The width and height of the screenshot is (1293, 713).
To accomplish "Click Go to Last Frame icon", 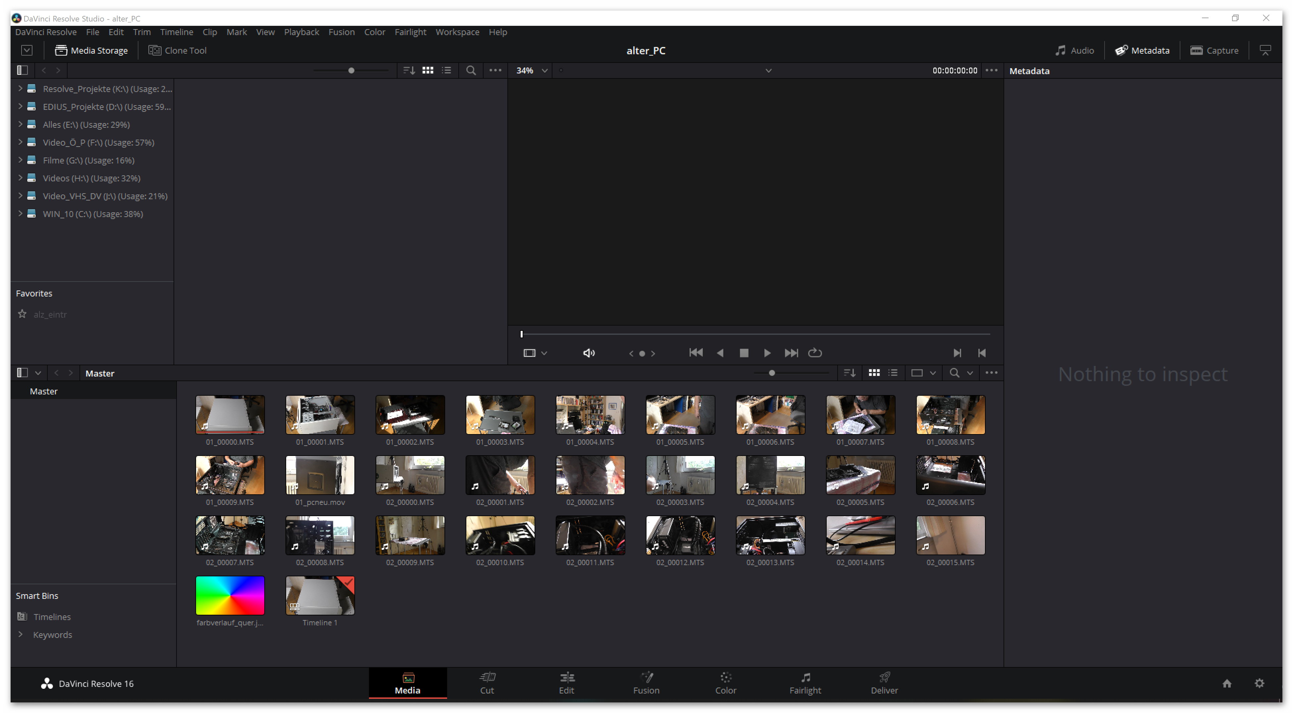I will (791, 353).
